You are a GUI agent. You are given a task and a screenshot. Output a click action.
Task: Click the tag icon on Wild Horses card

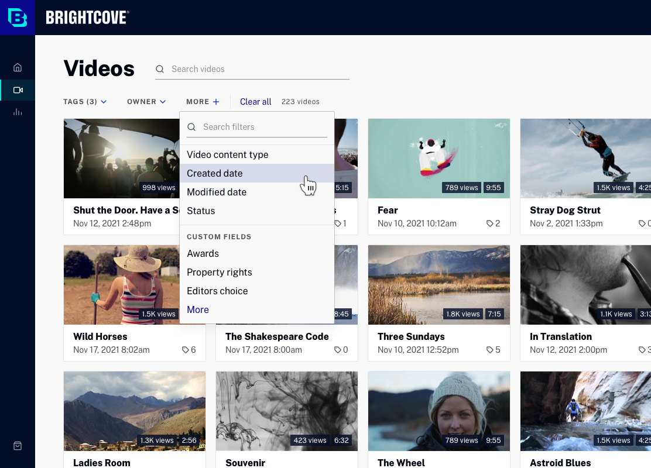coord(186,350)
